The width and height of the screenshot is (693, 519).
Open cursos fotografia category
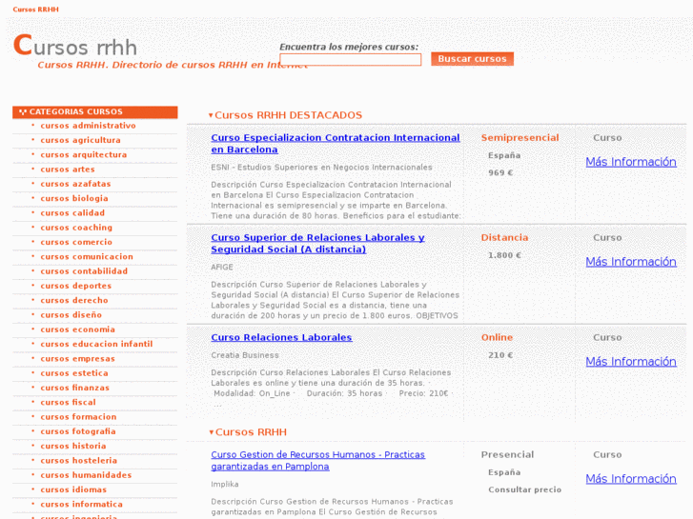(78, 432)
